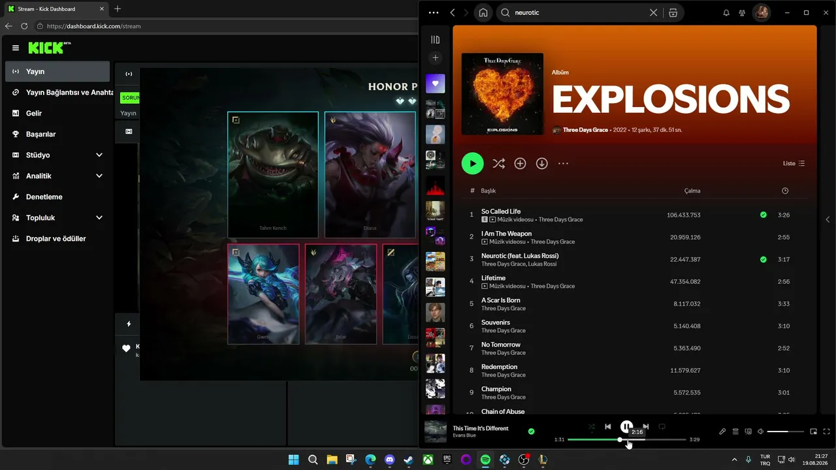This screenshot has width=836, height=470.
Task: Skip to previous track in Spotify
Action: pyautogui.click(x=607, y=427)
